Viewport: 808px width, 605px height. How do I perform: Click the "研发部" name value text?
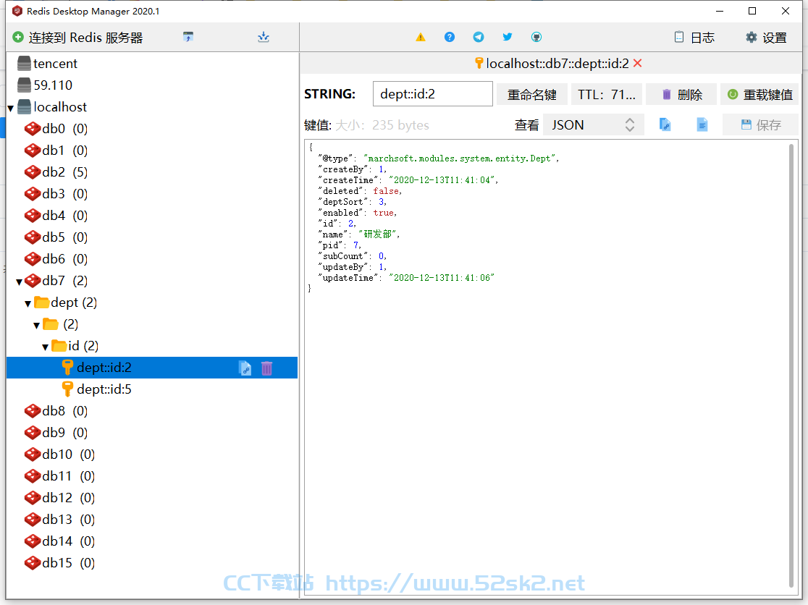(378, 234)
